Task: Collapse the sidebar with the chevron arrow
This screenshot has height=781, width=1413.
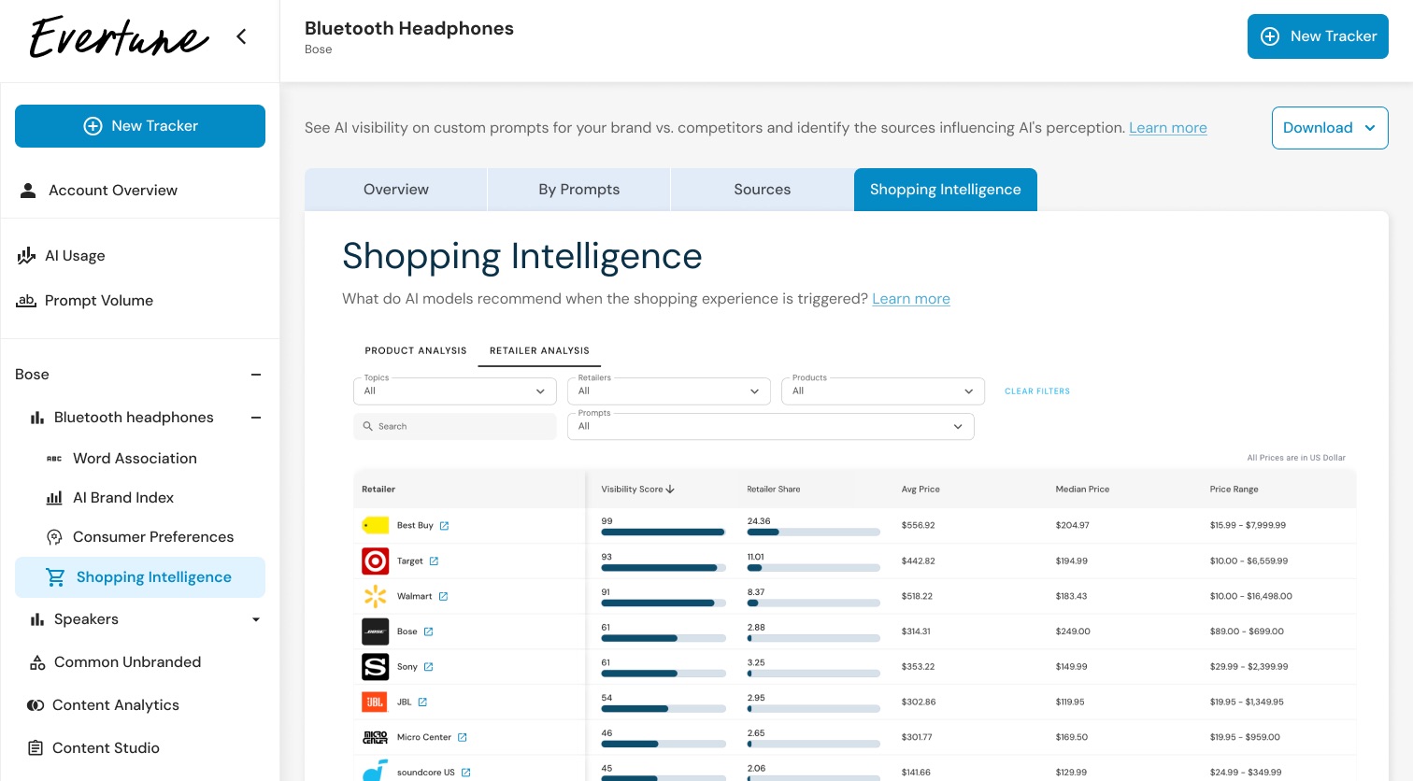Action: point(241,36)
